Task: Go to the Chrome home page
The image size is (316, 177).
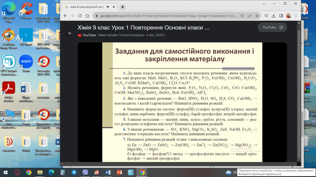Action: [x=87, y=16]
